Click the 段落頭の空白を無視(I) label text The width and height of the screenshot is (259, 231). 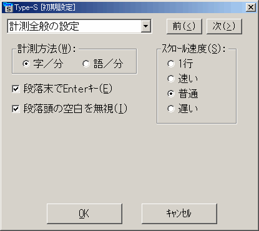[x=75, y=109]
